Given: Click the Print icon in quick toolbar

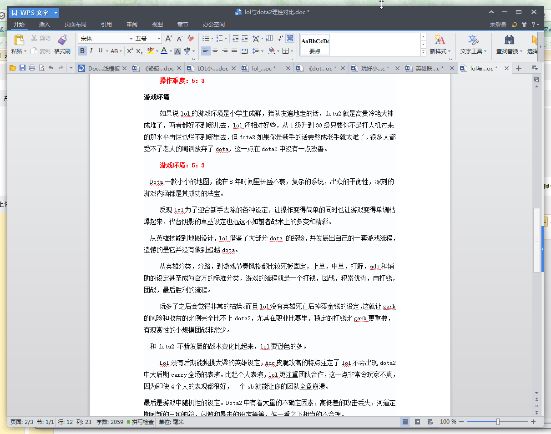Looking at the screenshot, I should point(32,68).
